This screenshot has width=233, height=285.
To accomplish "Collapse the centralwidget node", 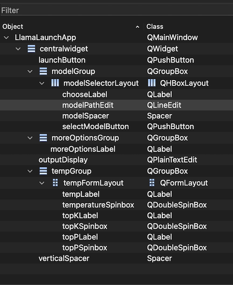I will (18, 49).
